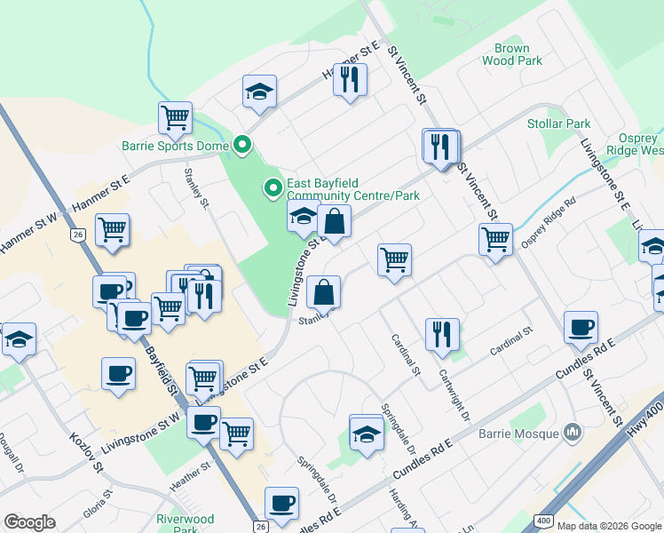Click the Stollar Park label
The image size is (664, 533).
click(x=558, y=123)
